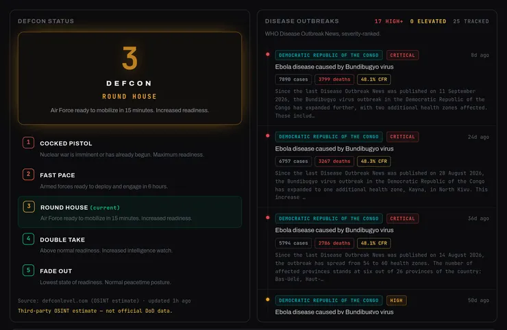Click the CRITICAL badge on the 24d ago entry

coord(402,137)
